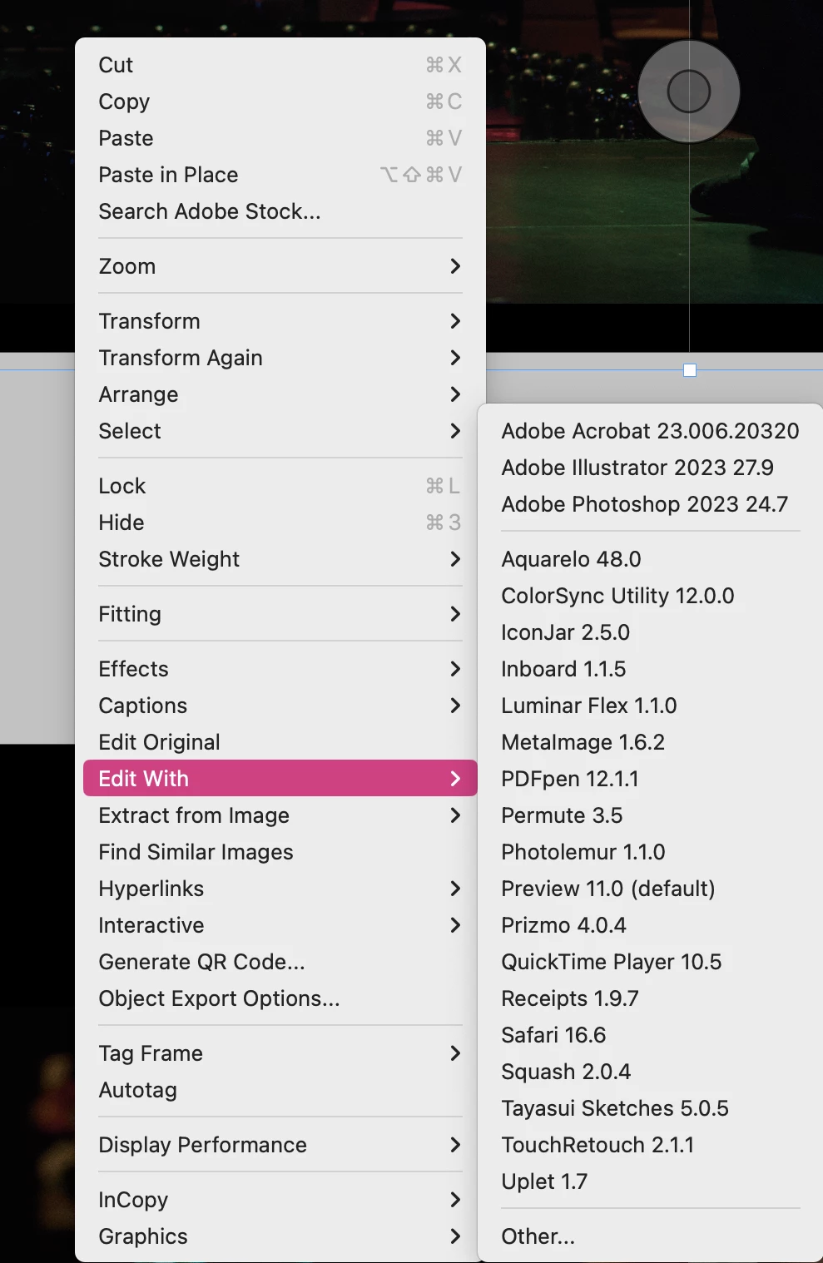This screenshot has height=1263, width=823.
Task: Expand the Stroke Weight submenu
Action: (280, 559)
